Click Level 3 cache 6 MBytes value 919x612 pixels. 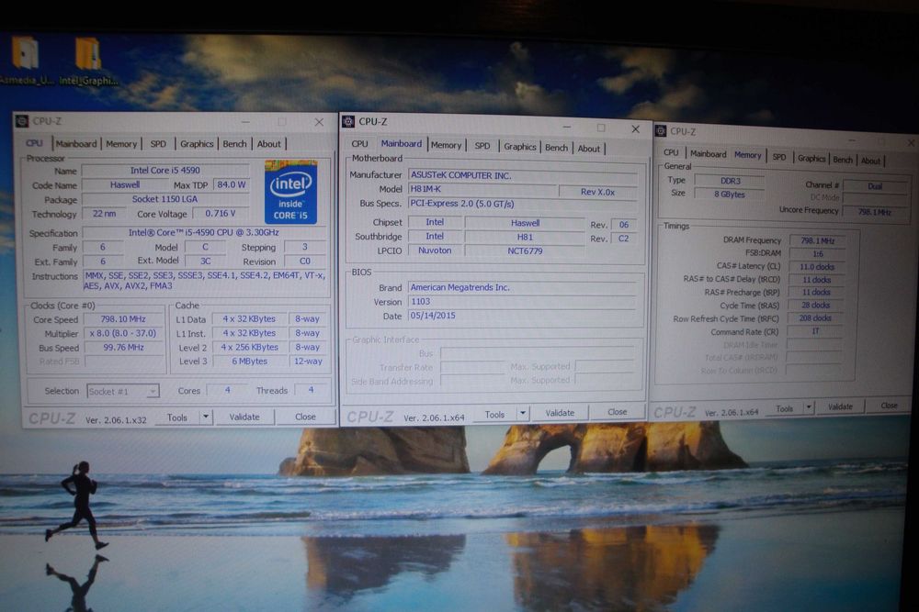250,361
